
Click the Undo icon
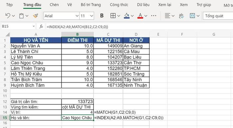[8, 16]
